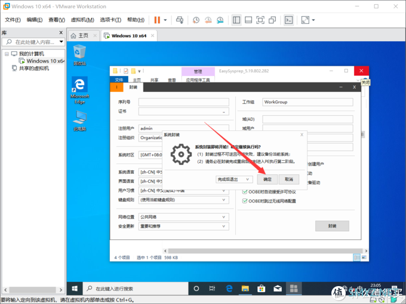
Task: Close the library panel
Action: pos(61,32)
